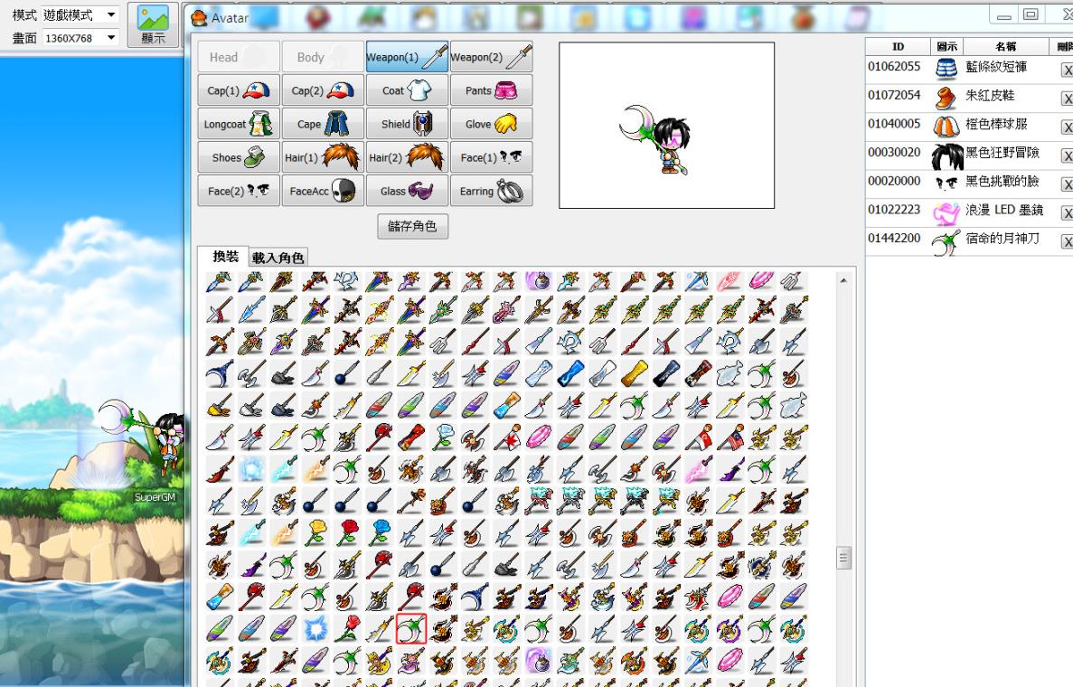Click the 顯示 display button
The height and width of the screenshot is (687, 1073).
153,24
